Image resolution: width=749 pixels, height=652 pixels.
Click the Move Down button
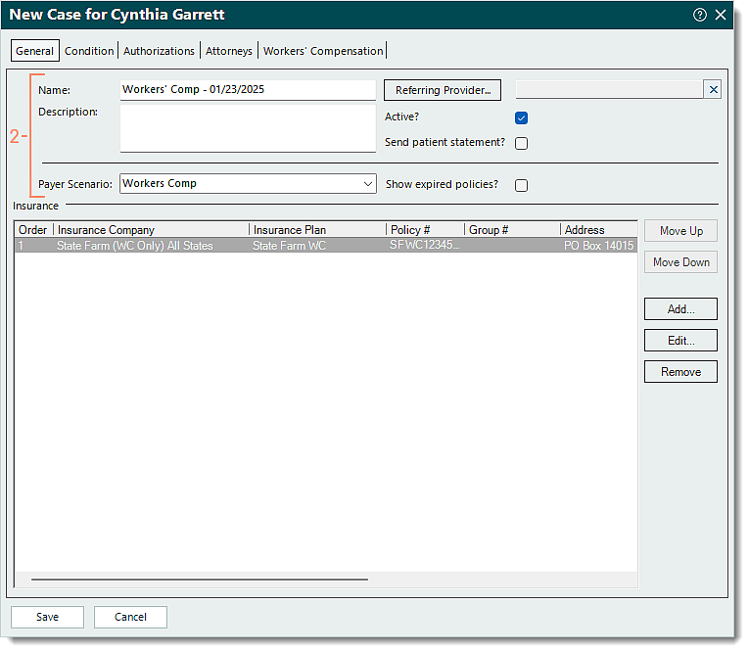[680, 262]
